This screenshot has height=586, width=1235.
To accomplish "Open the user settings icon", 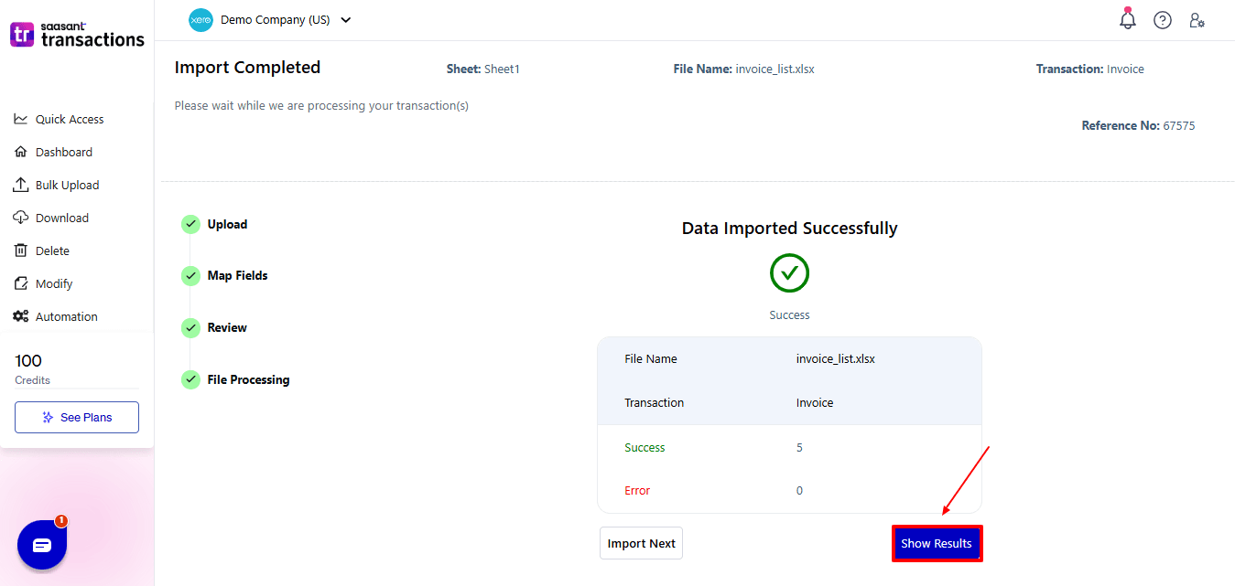I will click(x=1197, y=20).
